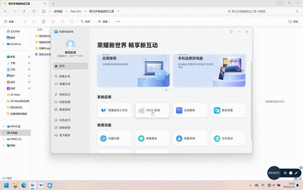Open the Explorer more options ellipsis
Image resolution: width=303 pixels, height=190 pixels.
pyautogui.click(x=118, y=21)
